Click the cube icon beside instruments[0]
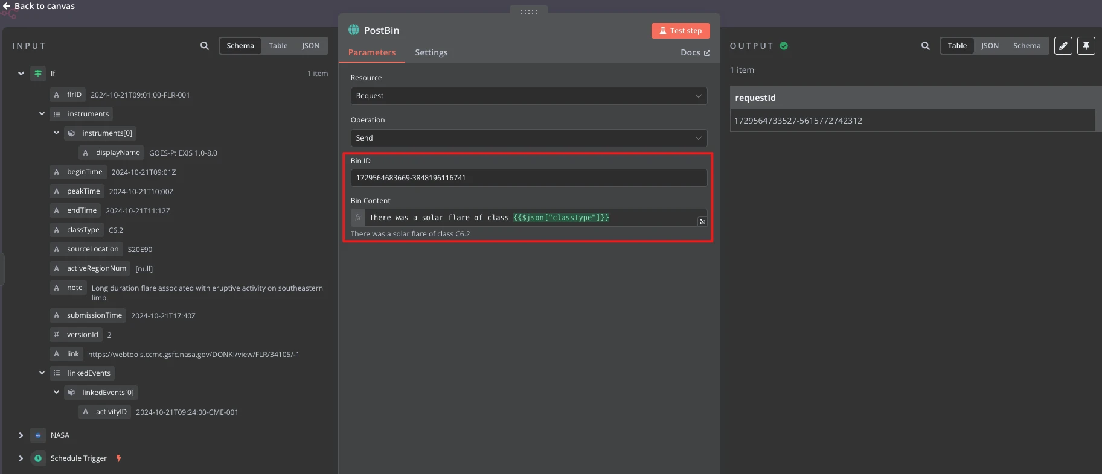 [71, 133]
